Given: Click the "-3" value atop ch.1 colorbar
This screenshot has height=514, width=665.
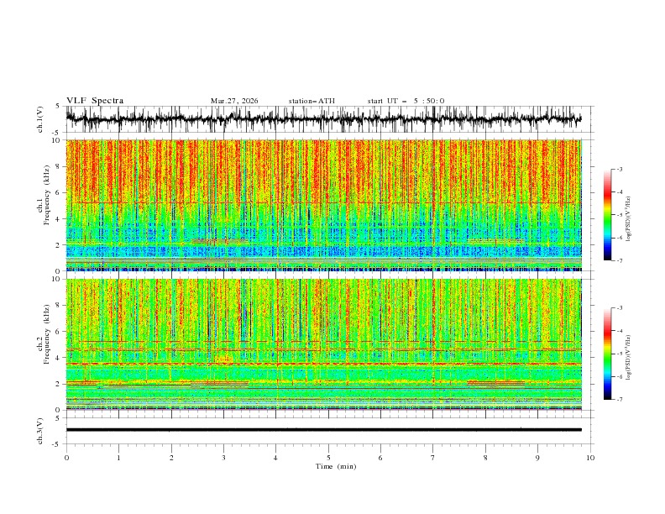Looking at the screenshot, I should pyautogui.click(x=619, y=169).
